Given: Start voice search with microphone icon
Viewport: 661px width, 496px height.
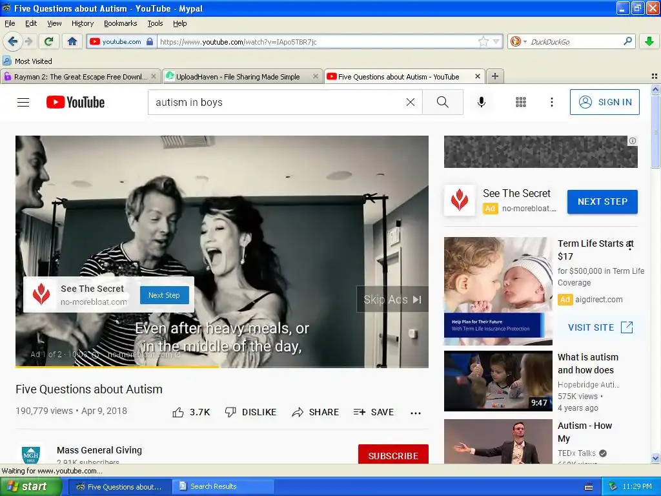Looking at the screenshot, I should (482, 102).
